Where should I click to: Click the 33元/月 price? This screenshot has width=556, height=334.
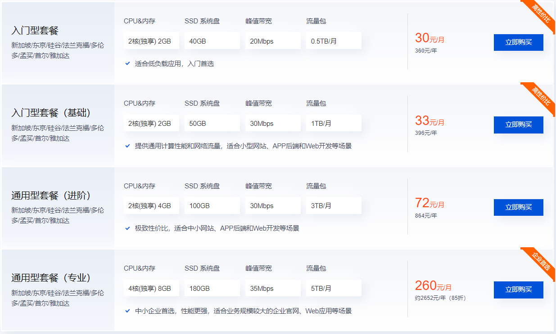[429, 120]
